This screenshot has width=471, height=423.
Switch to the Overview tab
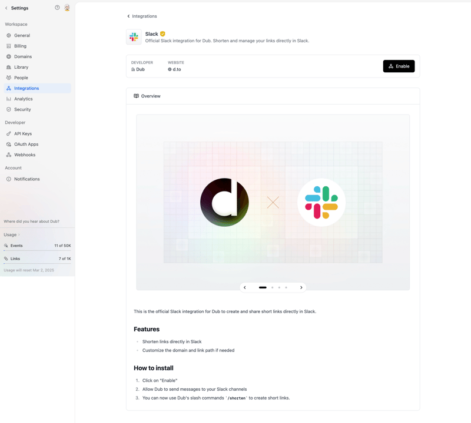pos(147,96)
